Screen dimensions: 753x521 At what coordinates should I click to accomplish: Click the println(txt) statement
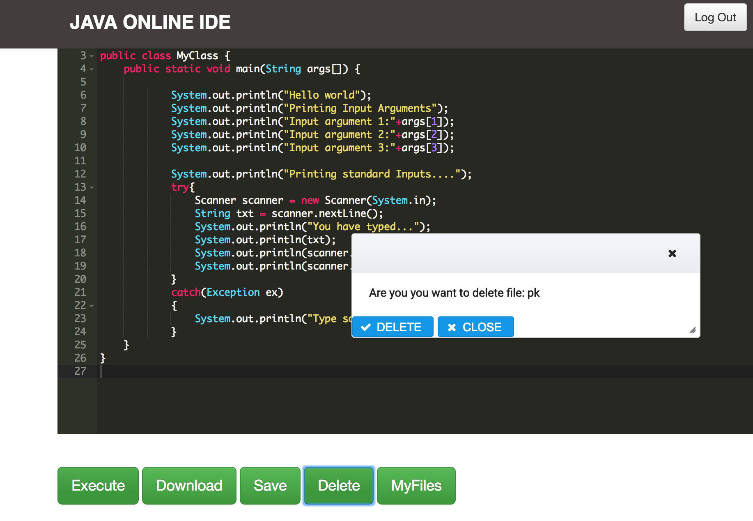(x=265, y=240)
